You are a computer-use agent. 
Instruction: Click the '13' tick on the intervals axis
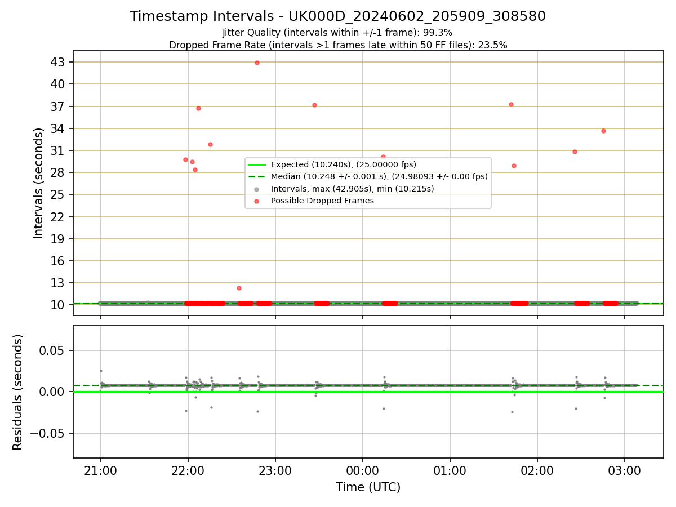pyautogui.click(x=58, y=283)
